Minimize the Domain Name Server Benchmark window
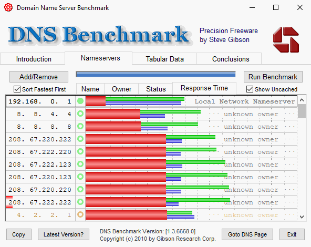311x247 pixels. click(252, 7)
